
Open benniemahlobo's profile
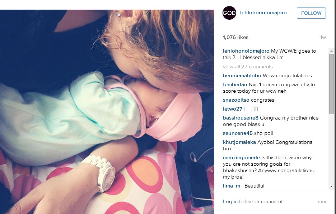tap(242, 76)
